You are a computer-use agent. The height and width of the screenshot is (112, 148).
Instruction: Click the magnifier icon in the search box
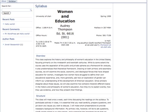pos(31,10)
